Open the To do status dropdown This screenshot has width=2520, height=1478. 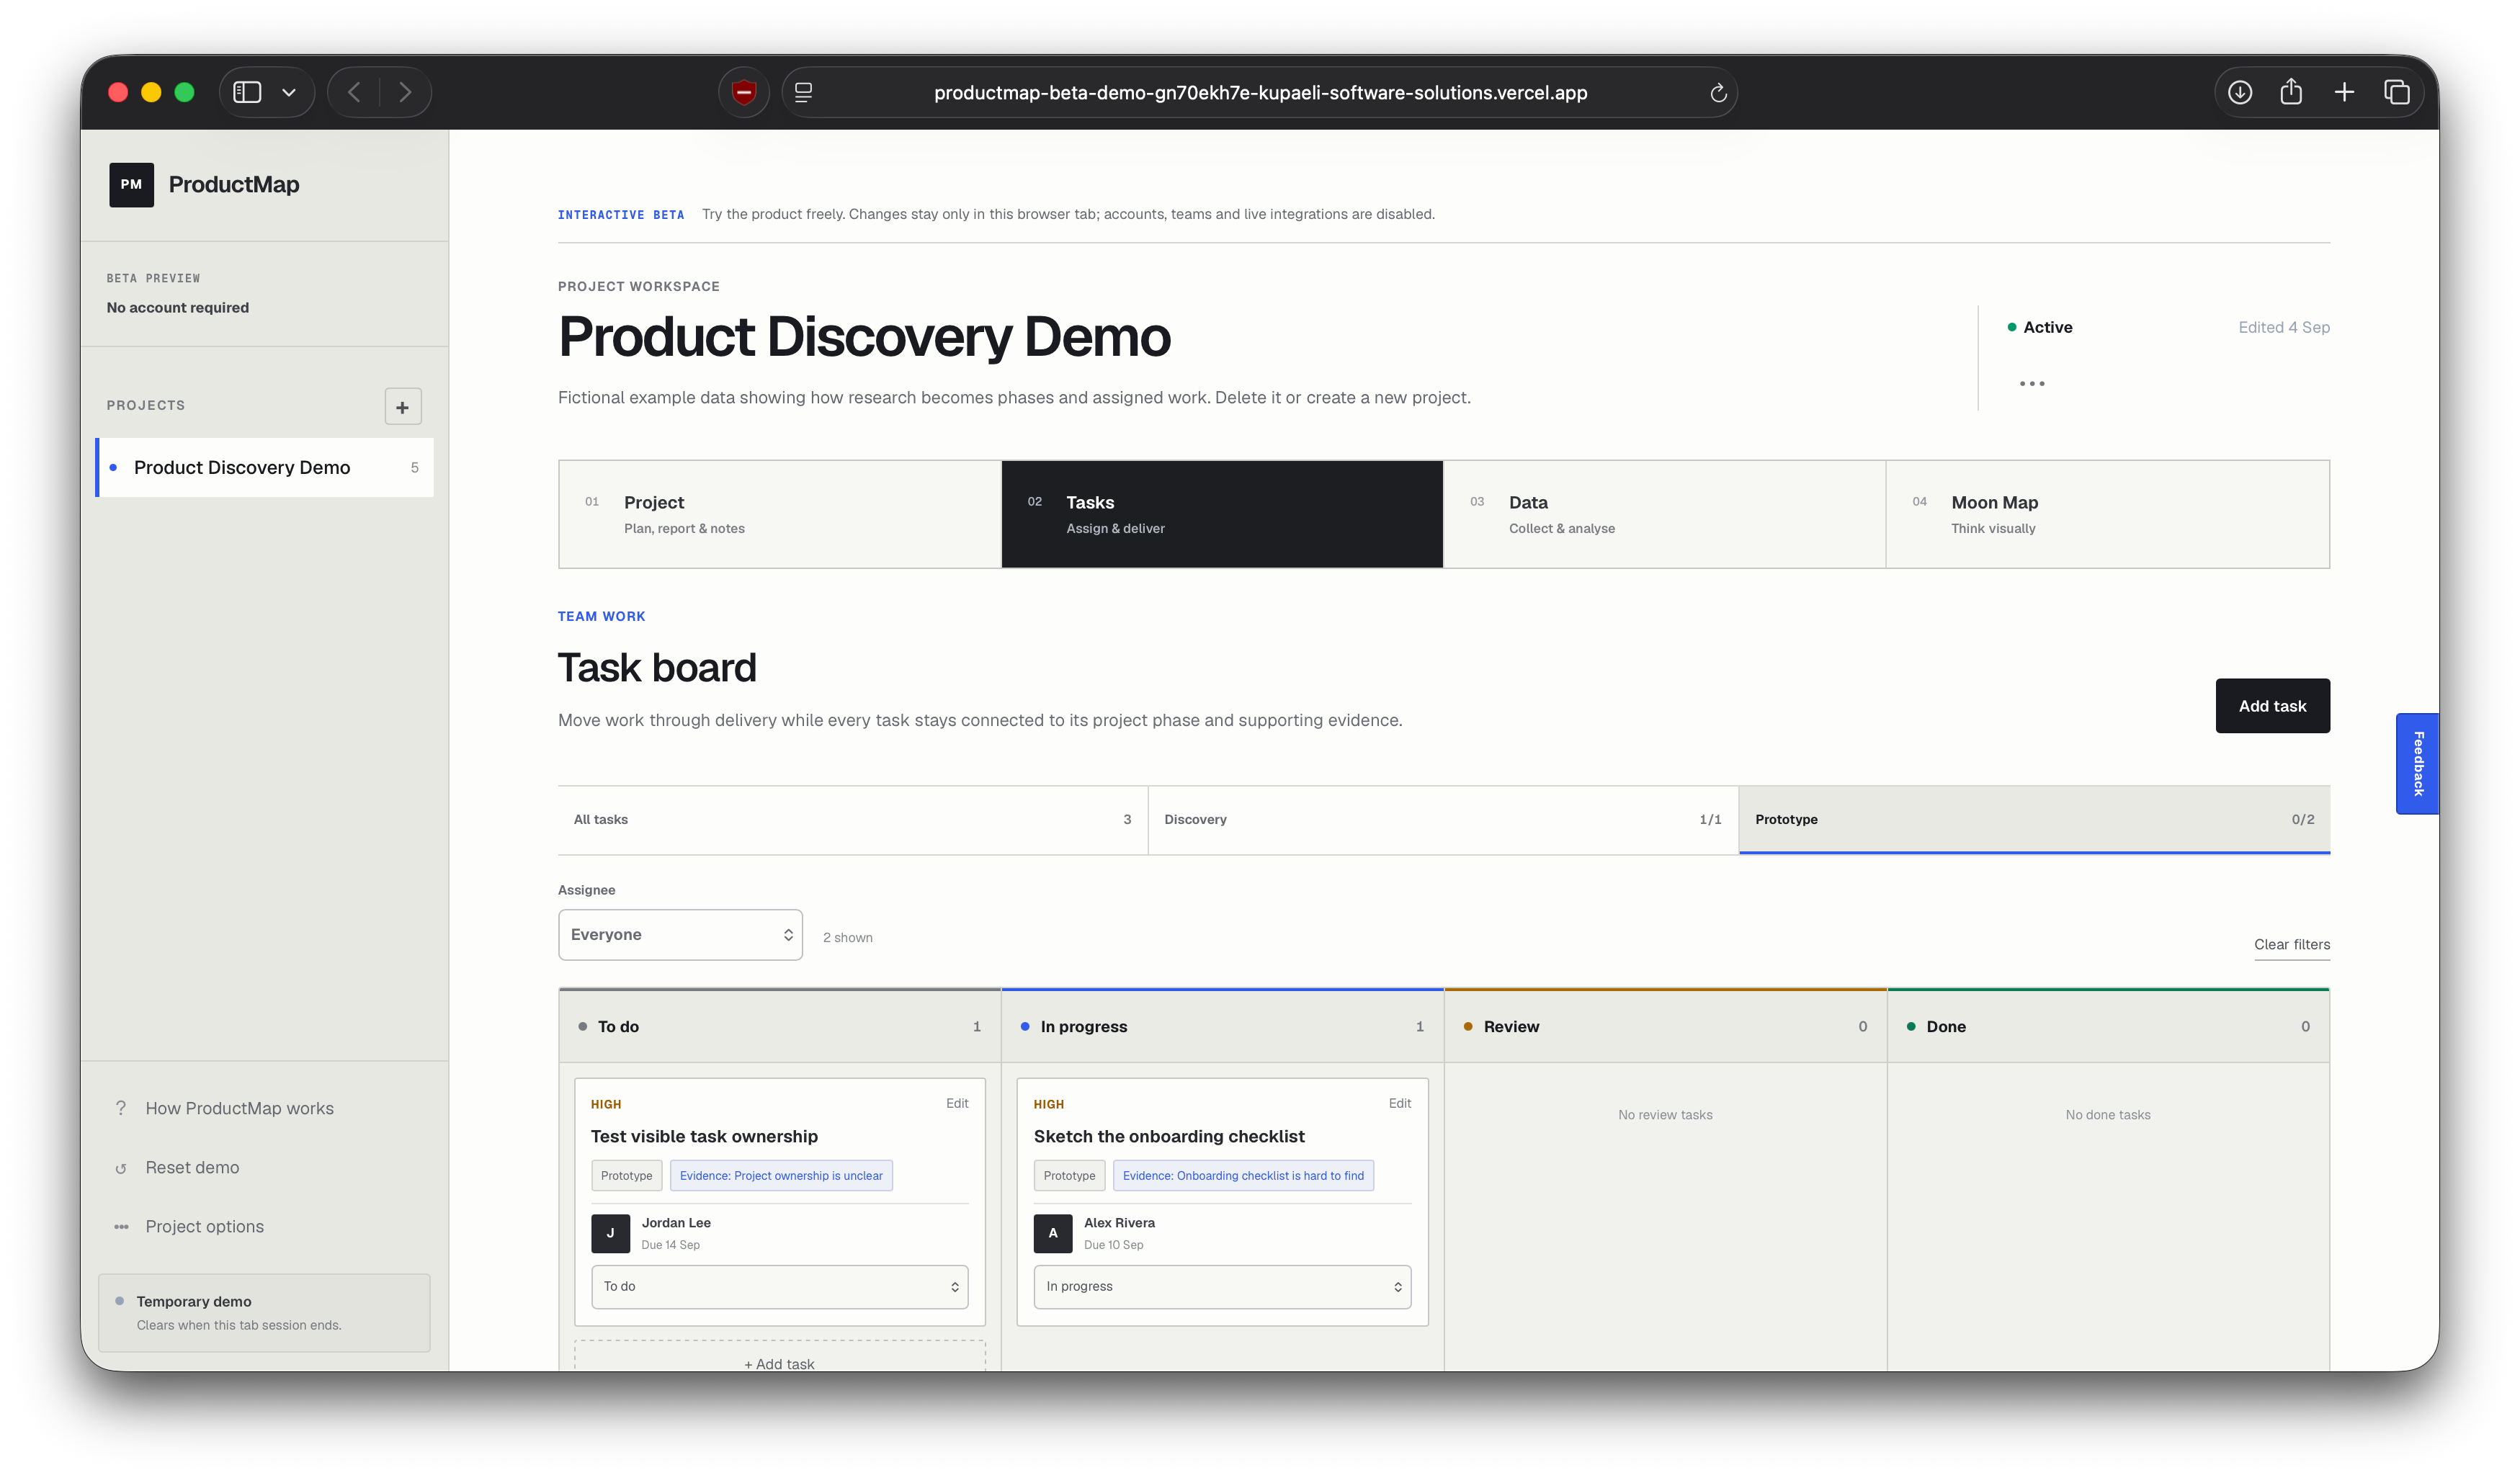click(x=780, y=1287)
